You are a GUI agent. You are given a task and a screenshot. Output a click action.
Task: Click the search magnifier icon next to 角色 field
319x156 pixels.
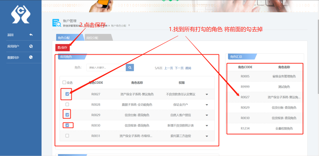[x=129, y=67]
